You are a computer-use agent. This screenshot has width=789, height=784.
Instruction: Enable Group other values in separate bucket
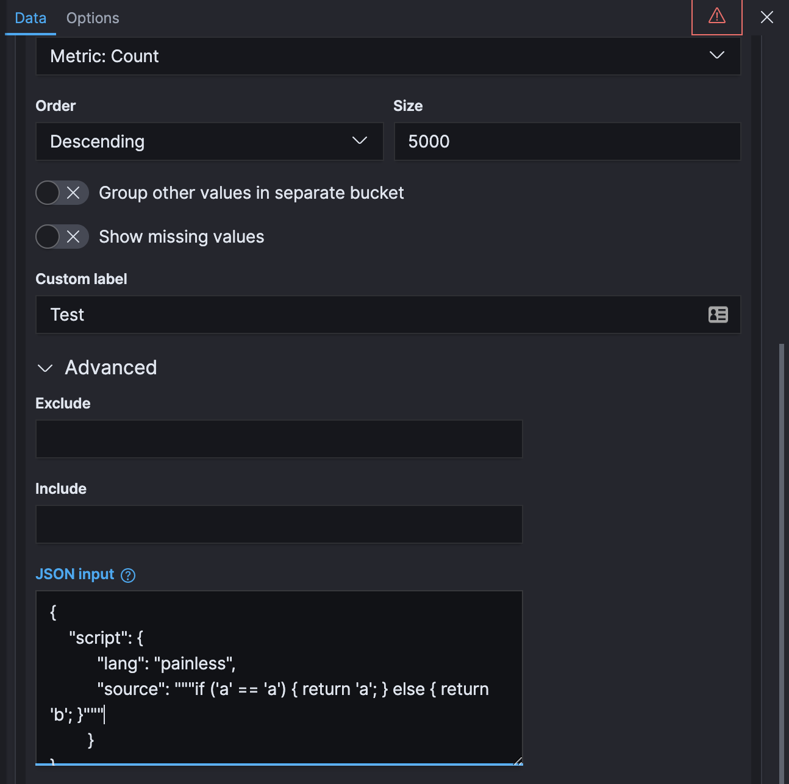pos(48,193)
